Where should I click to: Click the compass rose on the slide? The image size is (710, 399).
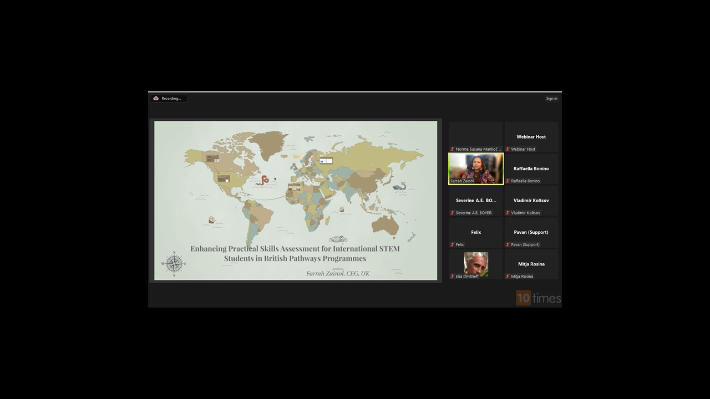click(x=174, y=264)
